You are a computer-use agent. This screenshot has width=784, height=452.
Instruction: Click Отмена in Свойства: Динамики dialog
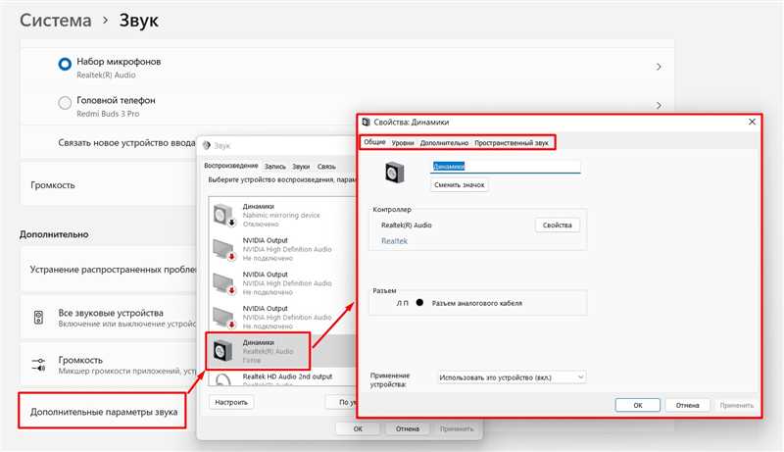688,405
